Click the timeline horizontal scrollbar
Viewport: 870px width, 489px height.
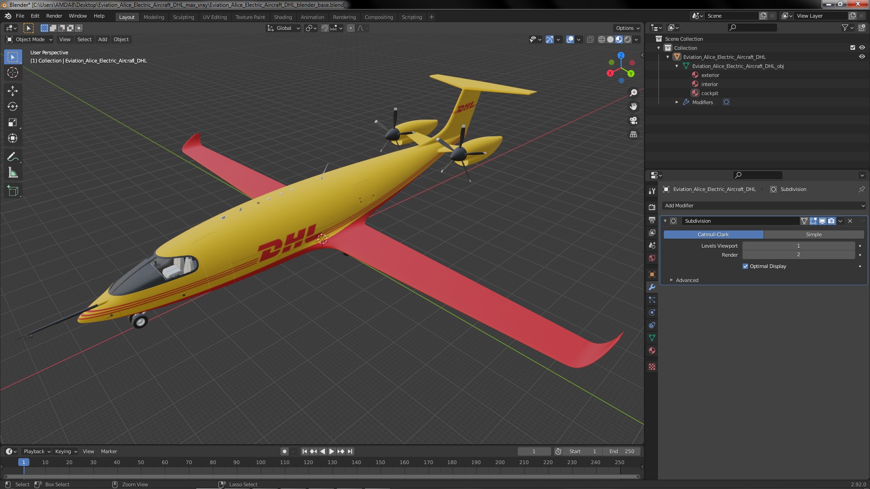click(322, 476)
